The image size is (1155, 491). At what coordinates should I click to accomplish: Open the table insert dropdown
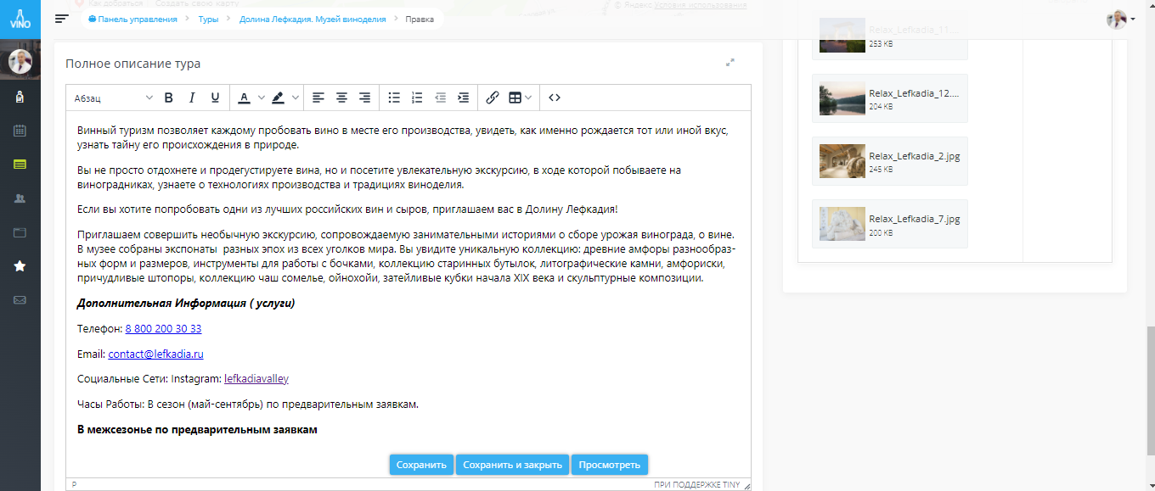pyautogui.click(x=521, y=98)
